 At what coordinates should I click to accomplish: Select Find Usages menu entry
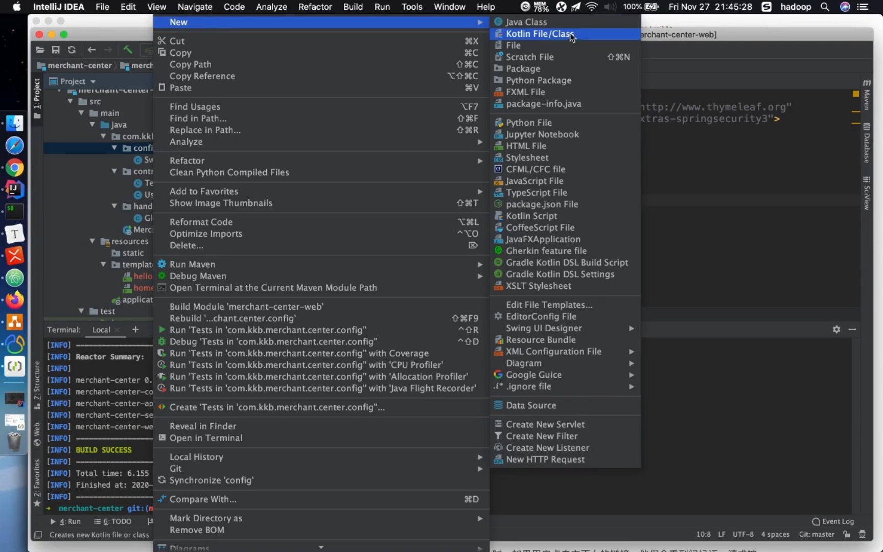point(321,107)
